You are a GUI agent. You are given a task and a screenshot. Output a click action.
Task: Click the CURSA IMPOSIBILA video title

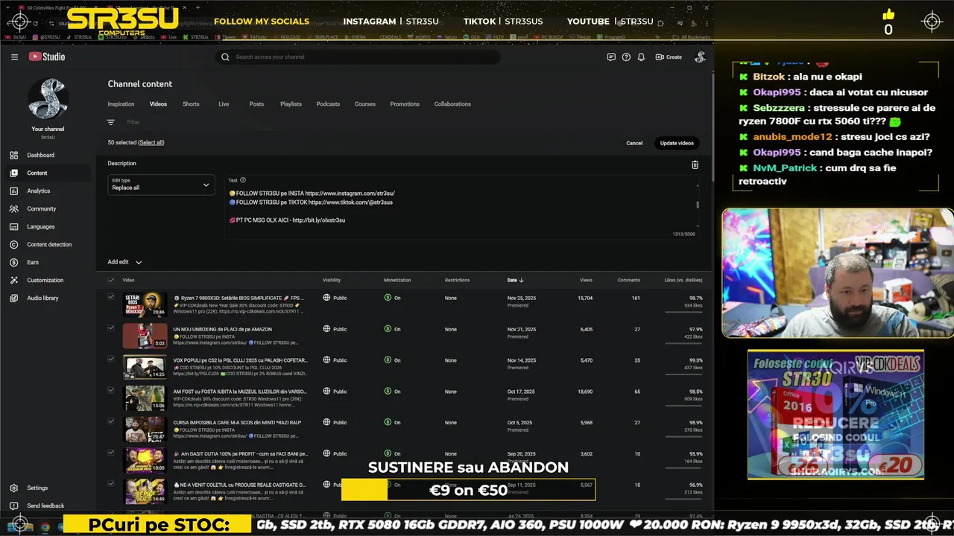click(237, 422)
